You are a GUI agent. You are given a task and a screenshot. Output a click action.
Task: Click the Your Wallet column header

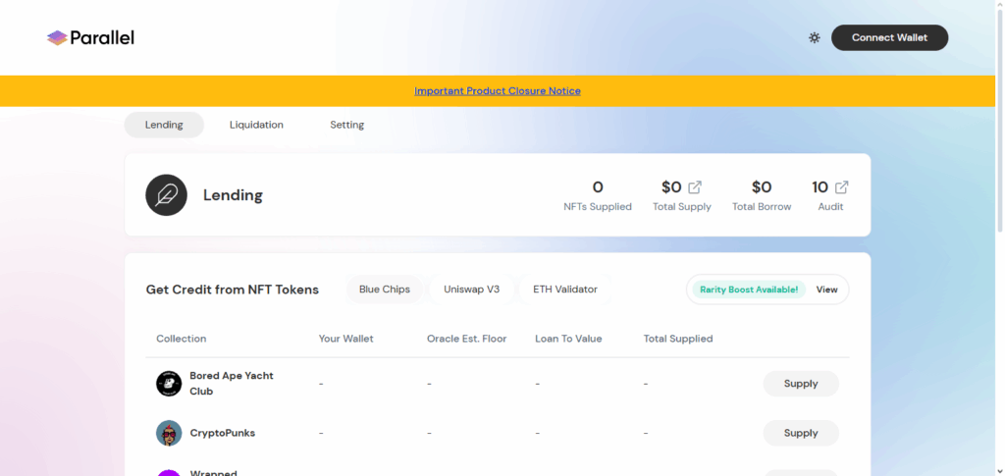point(346,339)
